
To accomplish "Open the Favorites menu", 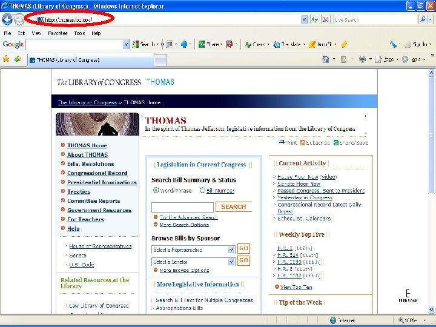I will point(58,33).
